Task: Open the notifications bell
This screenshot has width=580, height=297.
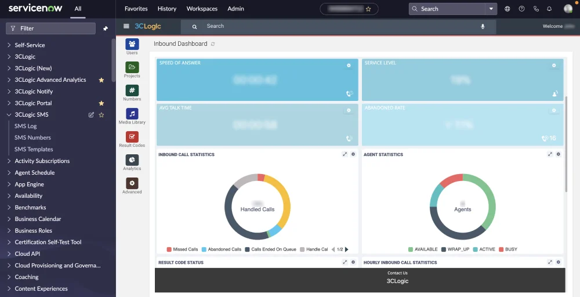Action: click(x=549, y=9)
